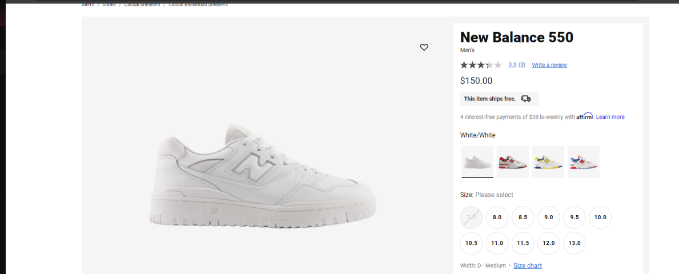Choose the blue and red shoe colorway

tap(584, 162)
